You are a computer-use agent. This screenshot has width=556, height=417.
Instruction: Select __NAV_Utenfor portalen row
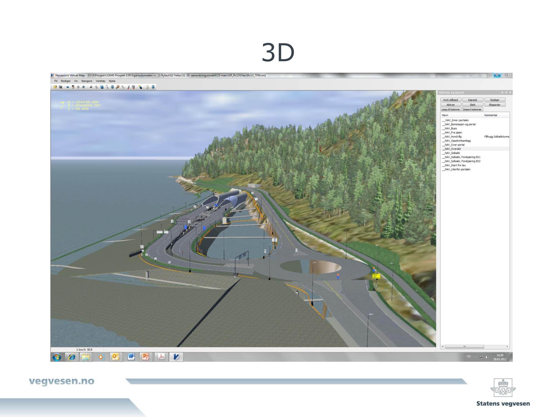pyautogui.click(x=475, y=169)
